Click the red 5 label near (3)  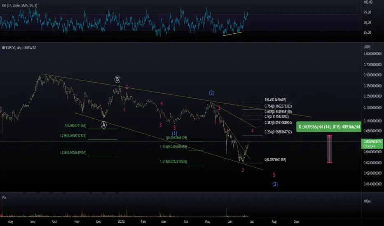click(x=274, y=175)
